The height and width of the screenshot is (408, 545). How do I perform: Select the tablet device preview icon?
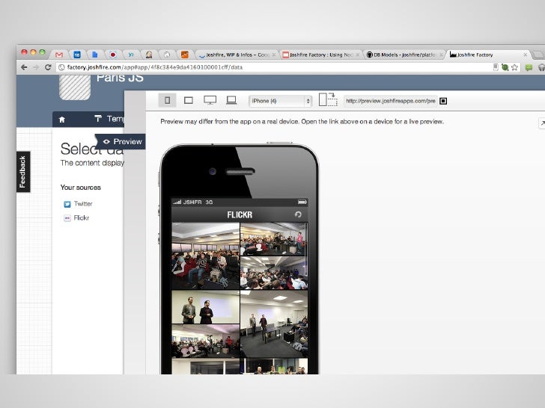click(x=189, y=100)
